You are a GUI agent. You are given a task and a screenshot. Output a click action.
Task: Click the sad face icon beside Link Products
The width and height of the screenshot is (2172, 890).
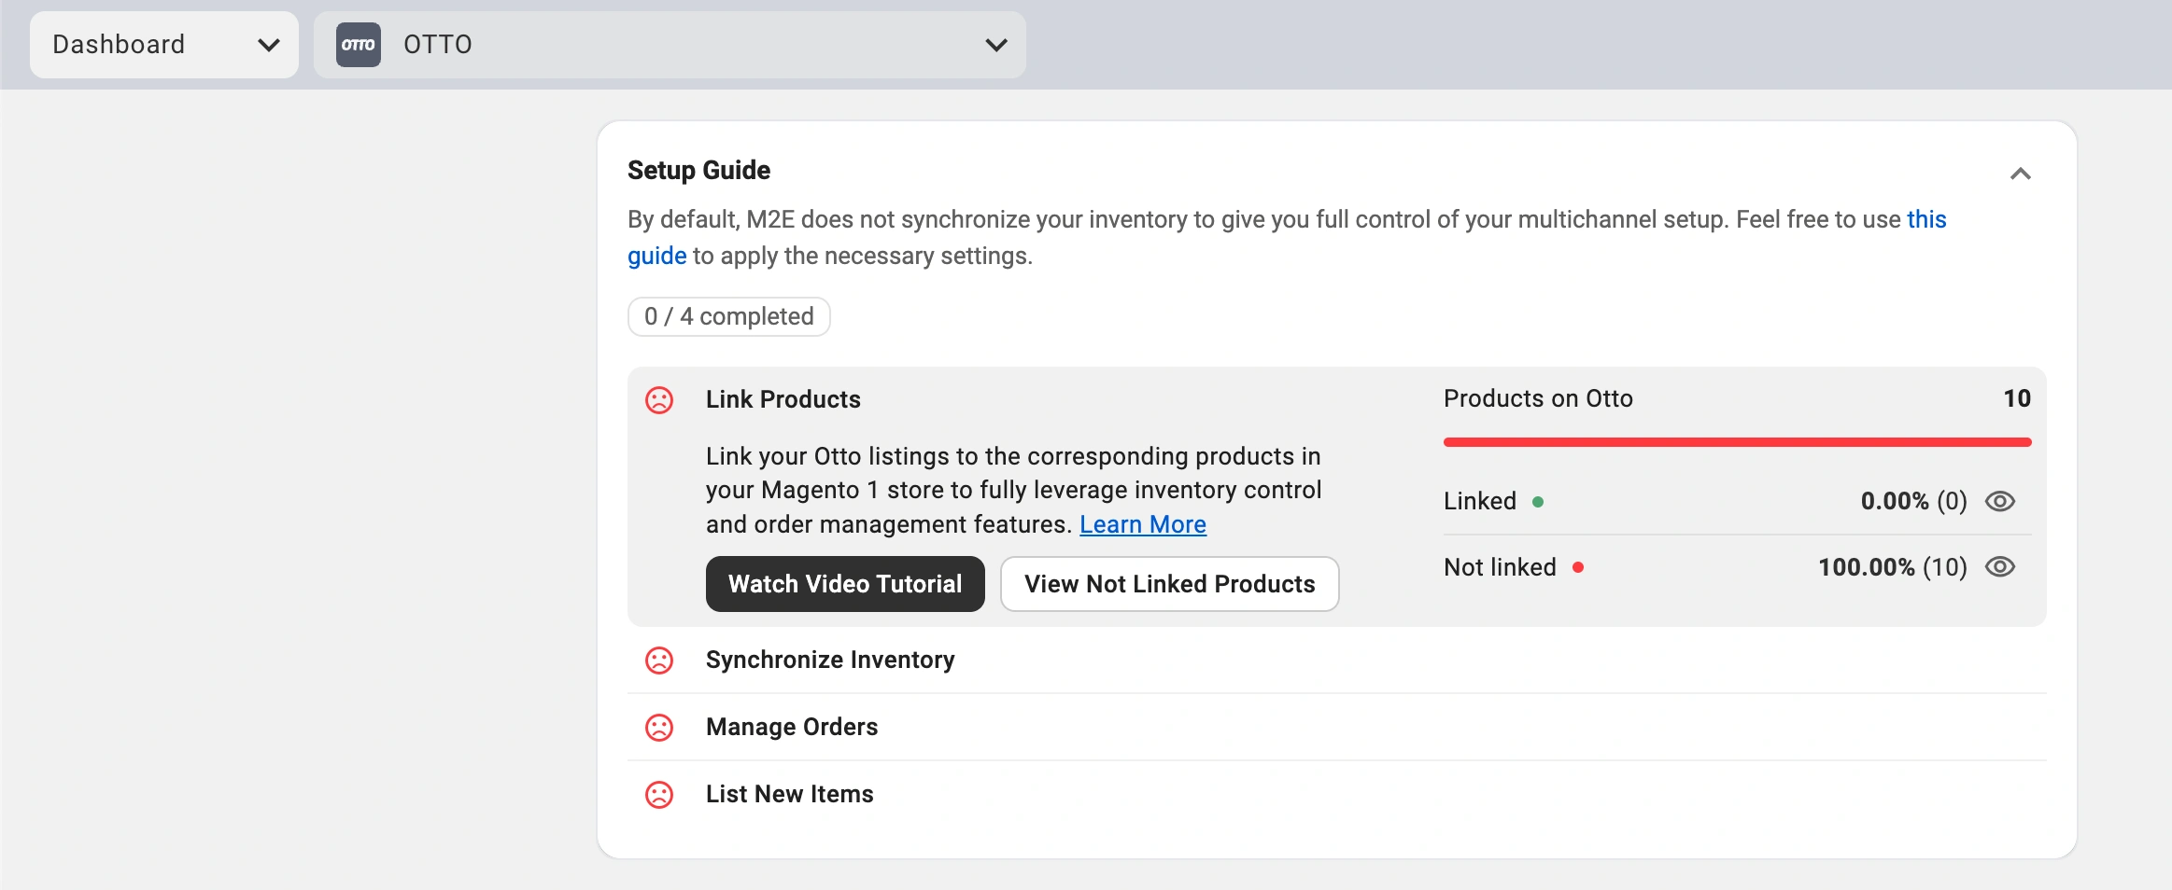[x=659, y=400]
